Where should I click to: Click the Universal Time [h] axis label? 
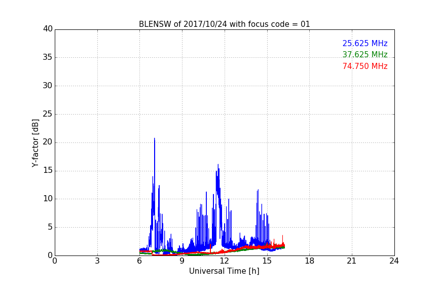(224, 271)
